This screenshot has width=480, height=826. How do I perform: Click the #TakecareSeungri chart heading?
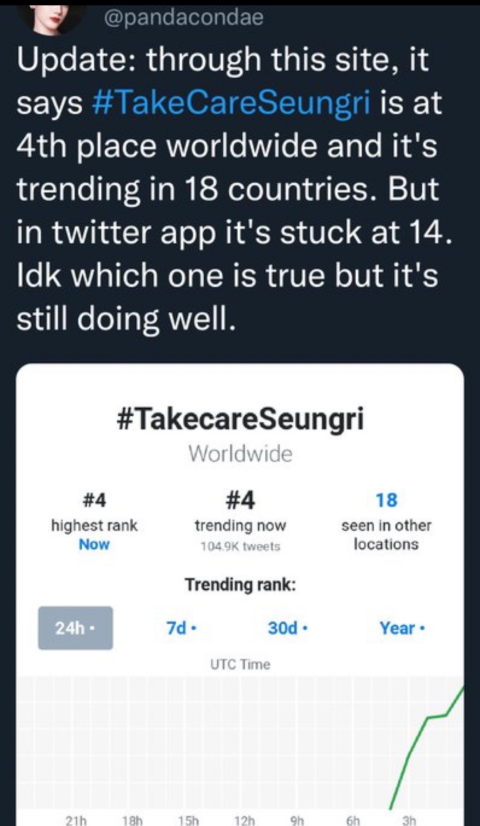point(240,420)
